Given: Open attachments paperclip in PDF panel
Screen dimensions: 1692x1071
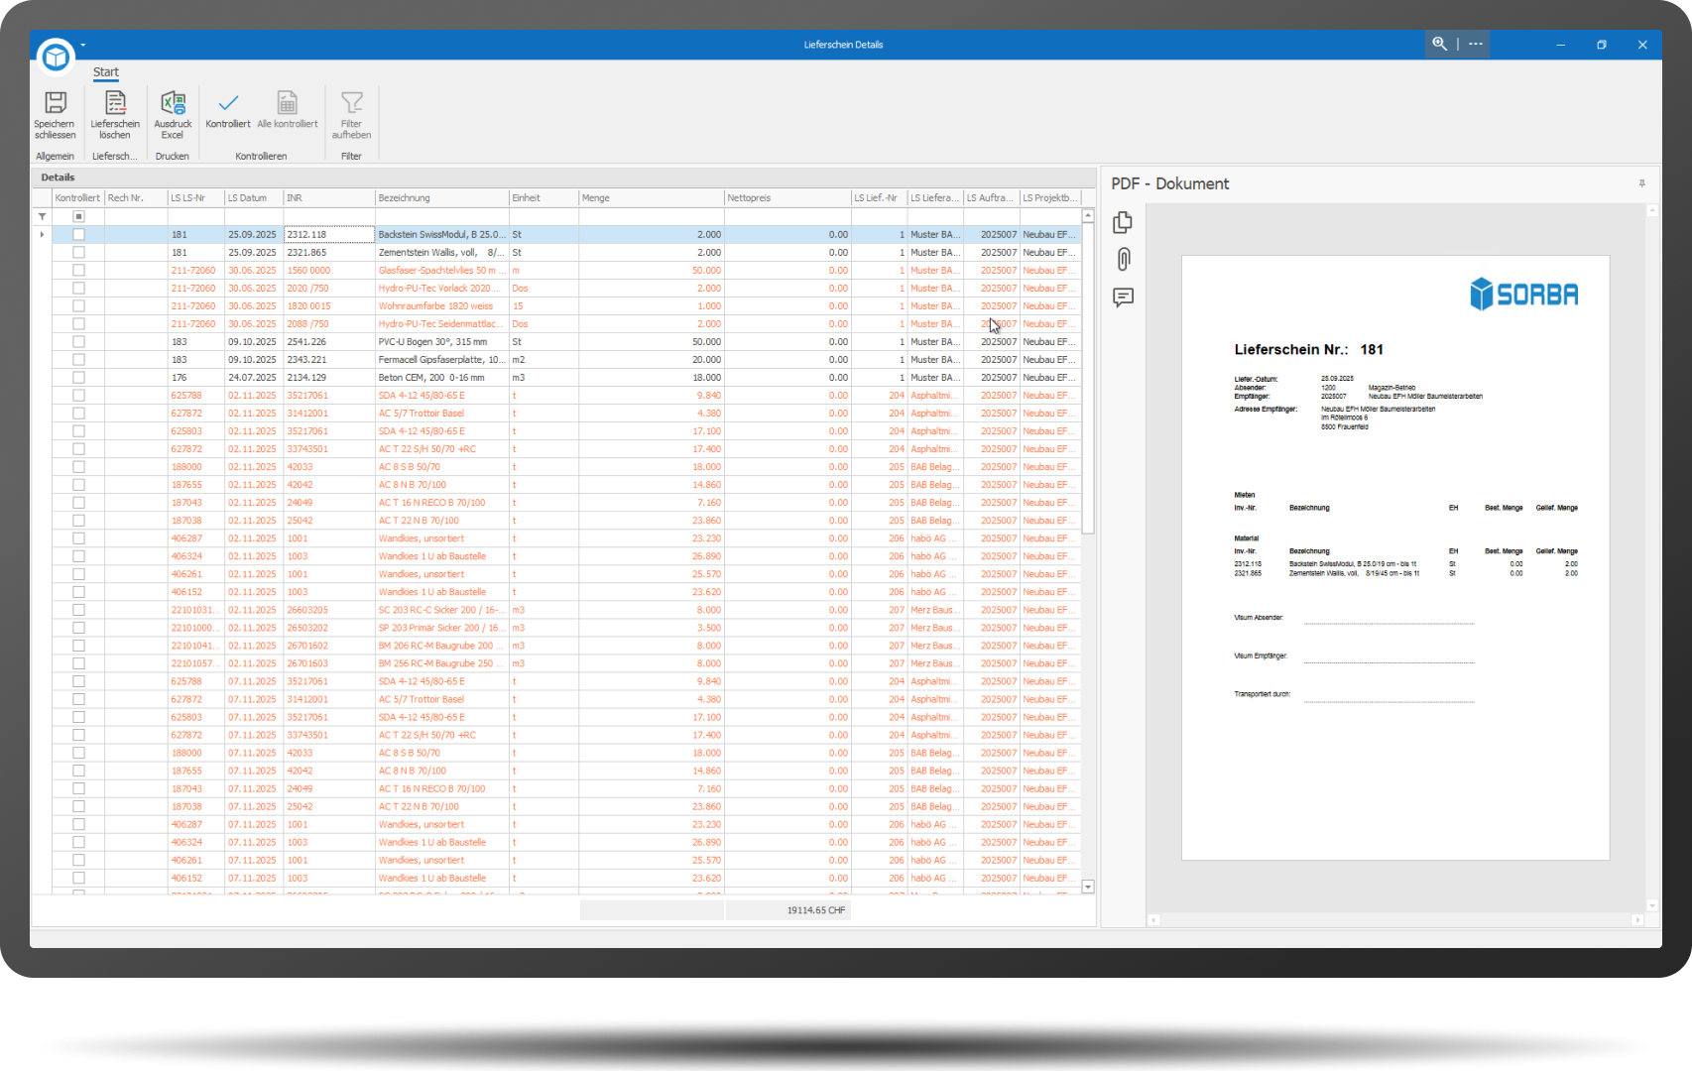Looking at the screenshot, I should [1123, 260].
